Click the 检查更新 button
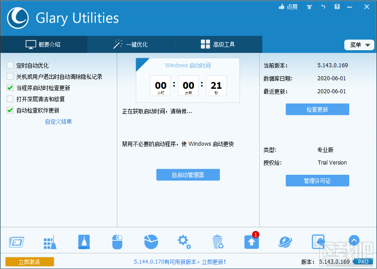377x269 pixels. tap(317, 109)
